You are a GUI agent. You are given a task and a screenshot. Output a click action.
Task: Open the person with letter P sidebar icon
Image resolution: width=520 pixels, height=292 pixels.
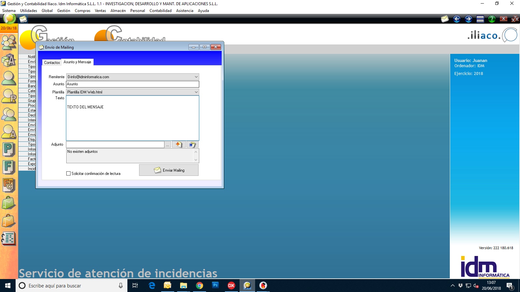tap(9, 96)
